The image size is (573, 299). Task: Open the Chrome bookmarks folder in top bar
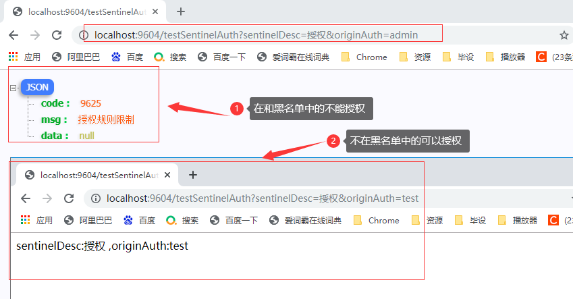[x=364, y=57]
